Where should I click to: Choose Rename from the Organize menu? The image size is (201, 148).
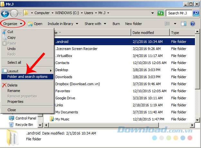click(27, 91)
